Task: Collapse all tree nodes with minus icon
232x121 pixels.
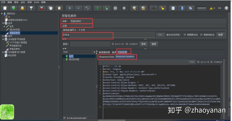Action: 78,8
